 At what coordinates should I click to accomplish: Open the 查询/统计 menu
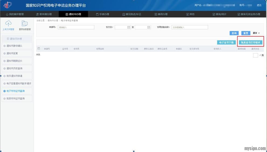point(219,14)
